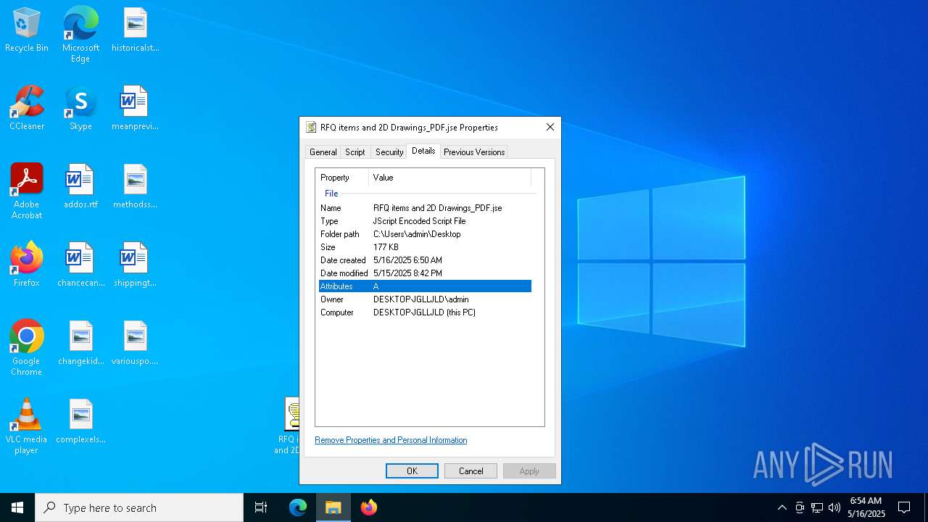Launch Microsoft Edge from the desktop
The height and width of the screenshot is (522, 928).
coord(80,34)
